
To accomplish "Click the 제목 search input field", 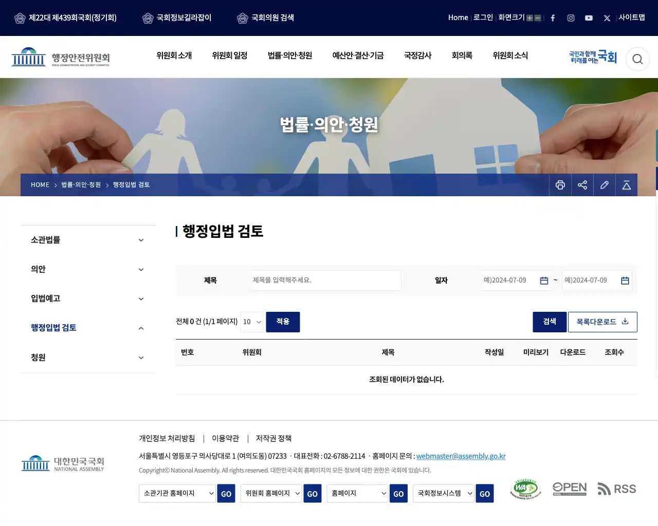I will 326,280.
